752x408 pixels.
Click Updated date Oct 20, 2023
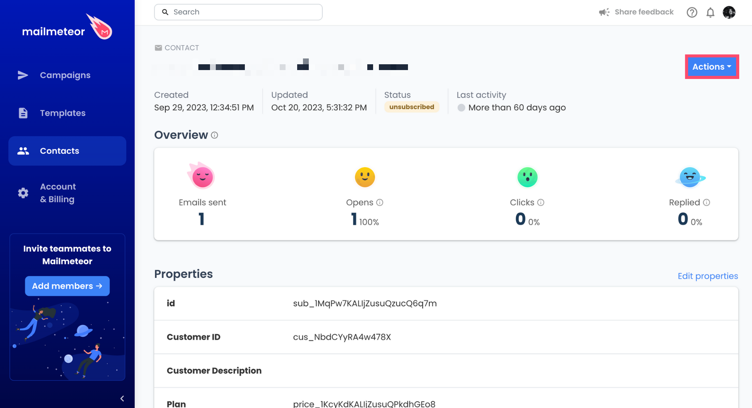[319, 108]
